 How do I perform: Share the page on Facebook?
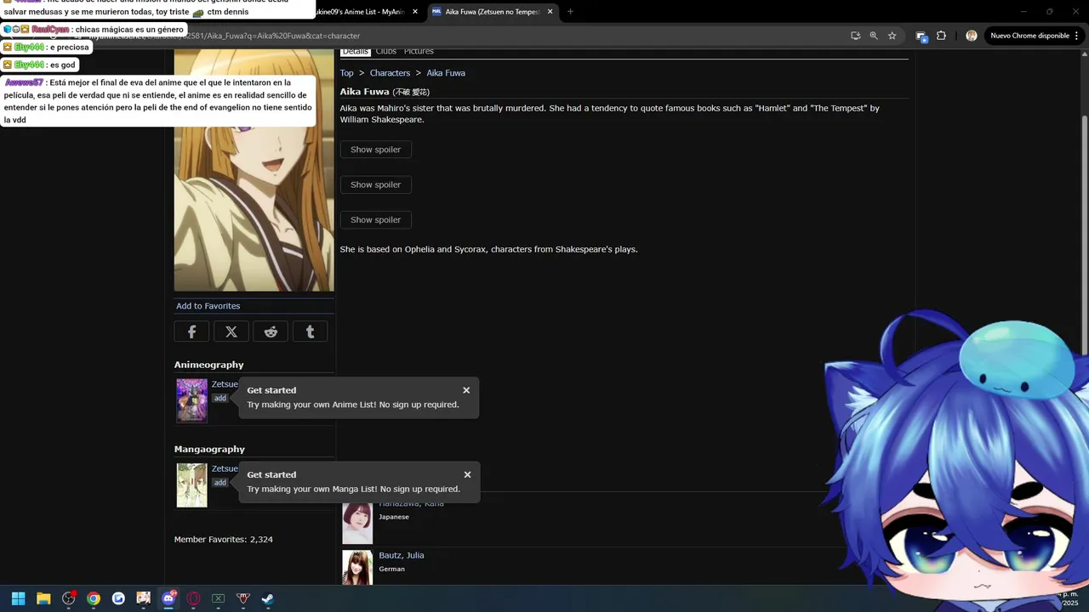pos(191,331)
